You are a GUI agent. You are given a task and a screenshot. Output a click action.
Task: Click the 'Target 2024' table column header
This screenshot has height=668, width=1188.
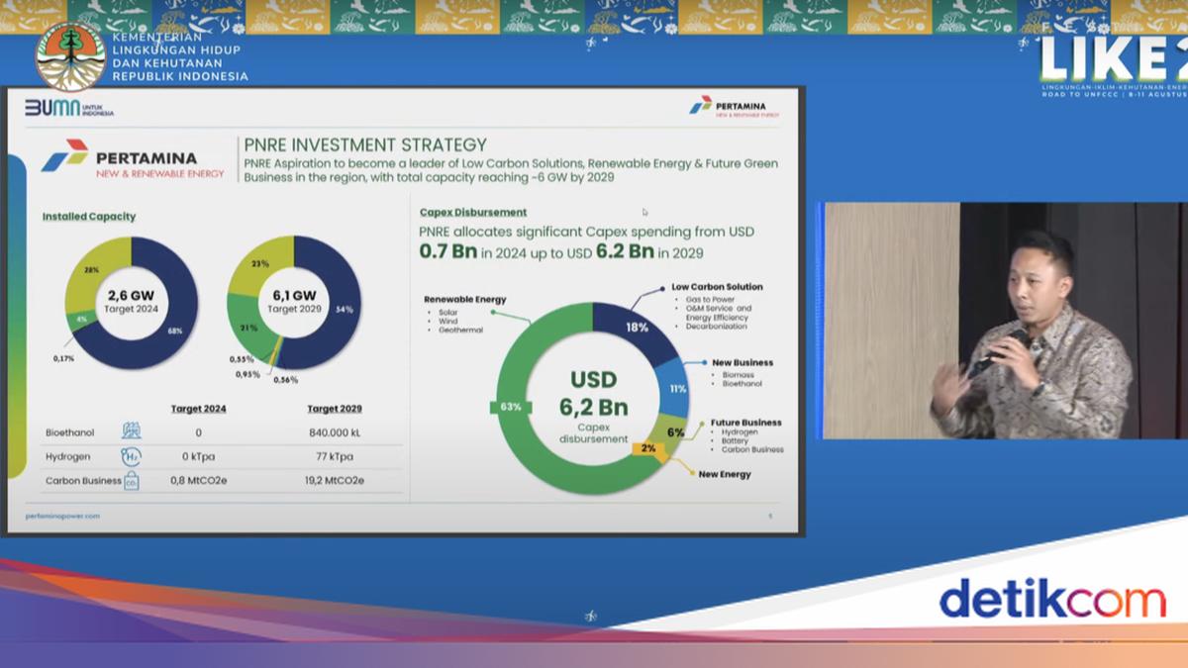[x=199, y=408]
